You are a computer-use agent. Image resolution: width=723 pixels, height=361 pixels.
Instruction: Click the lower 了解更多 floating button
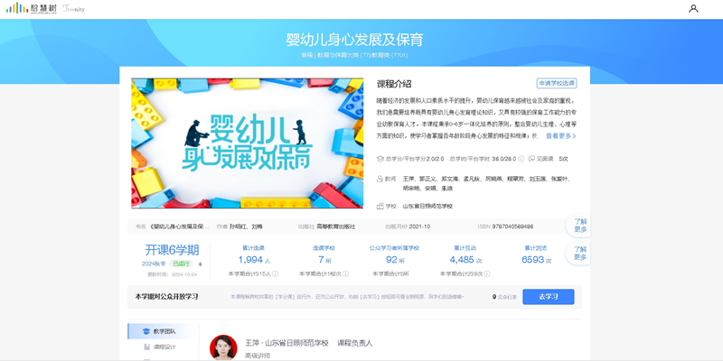579,254
